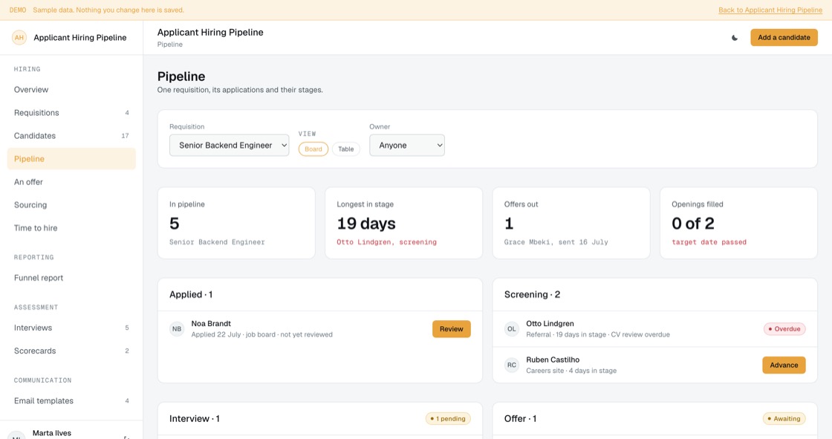Screen dimensions: 832x439
Task: Open the Funnel report
Action: tap(71, 278)
